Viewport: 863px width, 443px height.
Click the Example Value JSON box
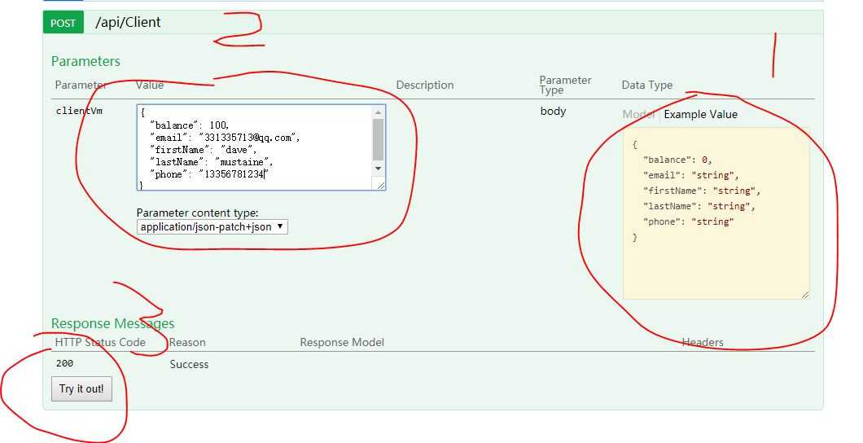click(x=716, y=213)
